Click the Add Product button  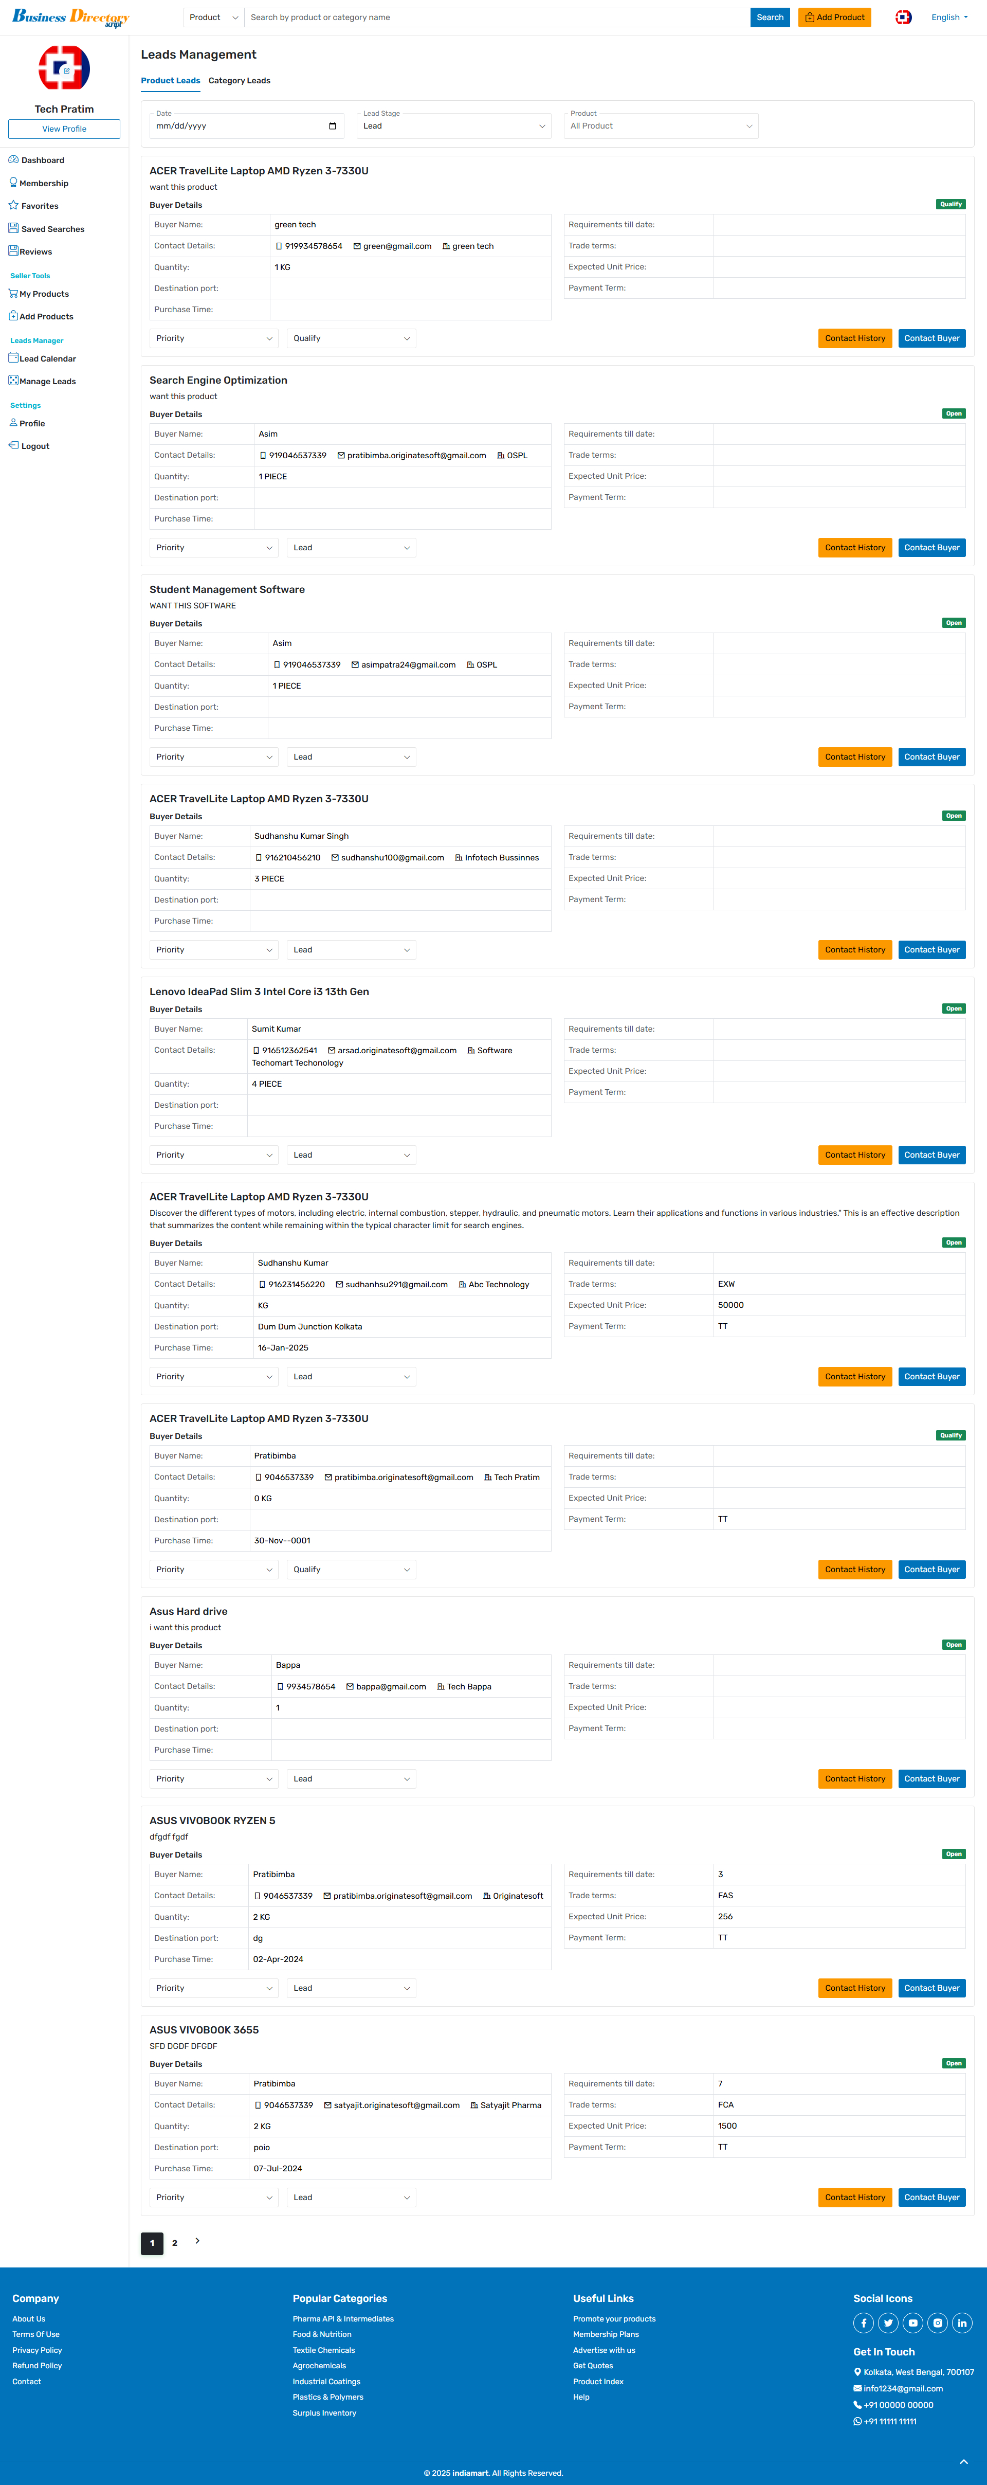pos(834,17)
